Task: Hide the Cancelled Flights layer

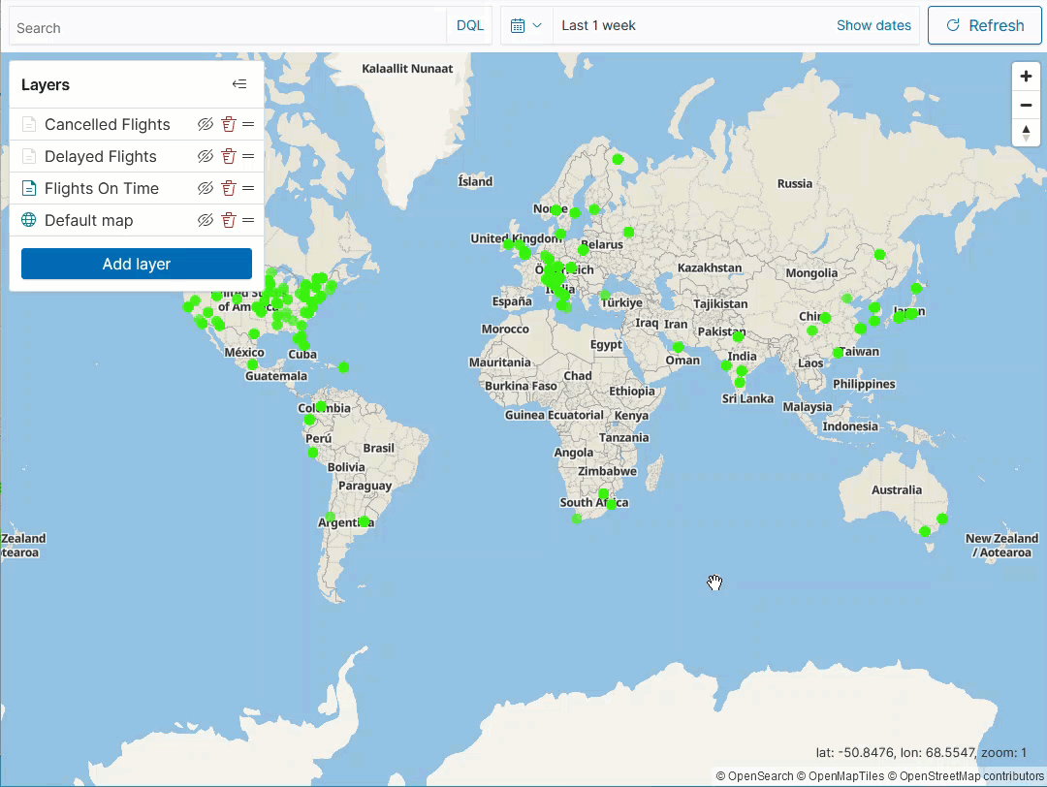Action: 205,124
